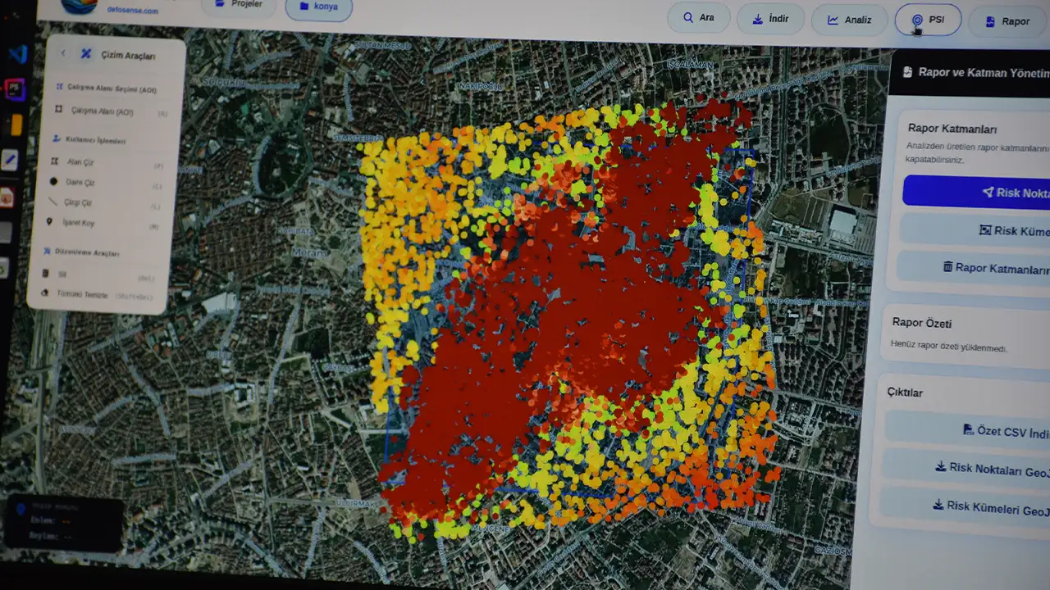The height and width of the screenshot is (590, 1050).
Task: Click the İndir download button
Action: coord(769,19)
